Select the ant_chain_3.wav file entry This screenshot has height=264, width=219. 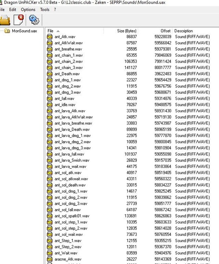[69, 68]
